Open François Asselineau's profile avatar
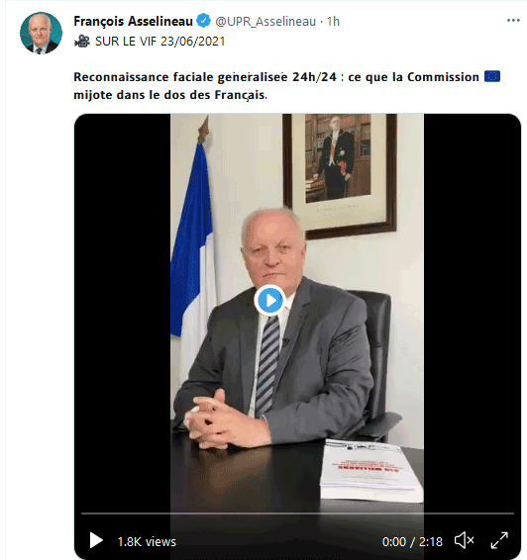The height and width of the screenshot is (560, 527). pyautogui.click(x=41, y=33)
